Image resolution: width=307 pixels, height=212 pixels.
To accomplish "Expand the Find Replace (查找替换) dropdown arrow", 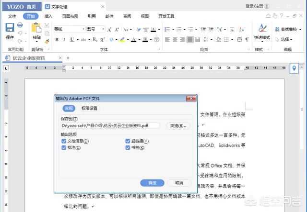I will click(x=300, y=30).
